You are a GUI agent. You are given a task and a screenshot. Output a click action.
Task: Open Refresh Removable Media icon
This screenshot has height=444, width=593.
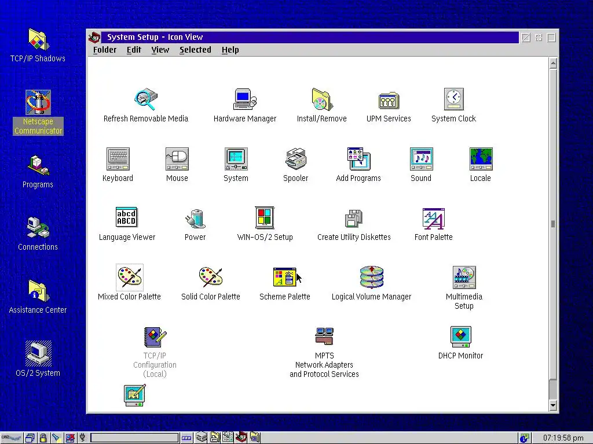145,99
